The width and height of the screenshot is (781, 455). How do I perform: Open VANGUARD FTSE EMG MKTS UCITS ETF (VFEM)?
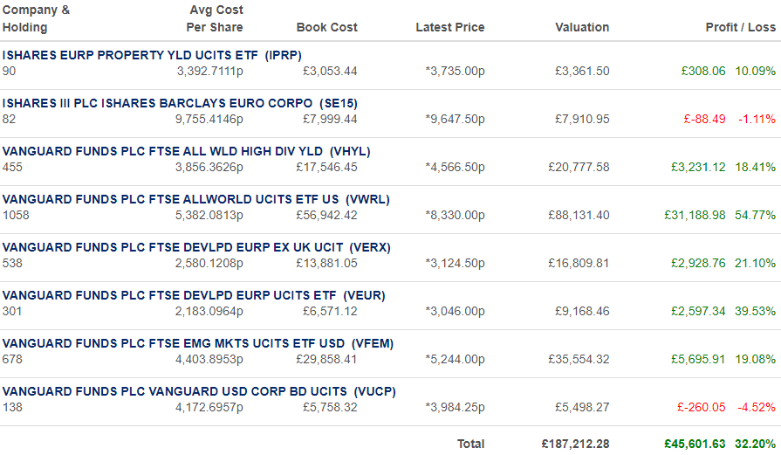(x=198, y=344)
